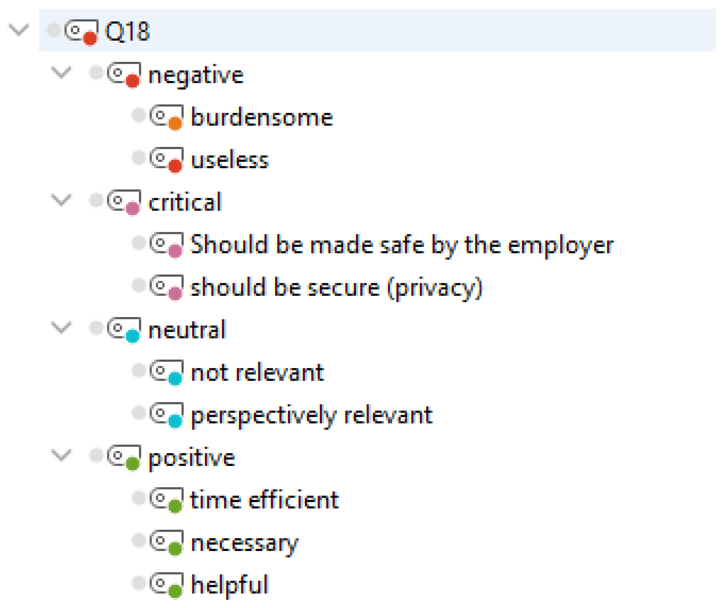Click the red code icon beside useless
This screenshot has height=608, width=724.
(166, 159)
